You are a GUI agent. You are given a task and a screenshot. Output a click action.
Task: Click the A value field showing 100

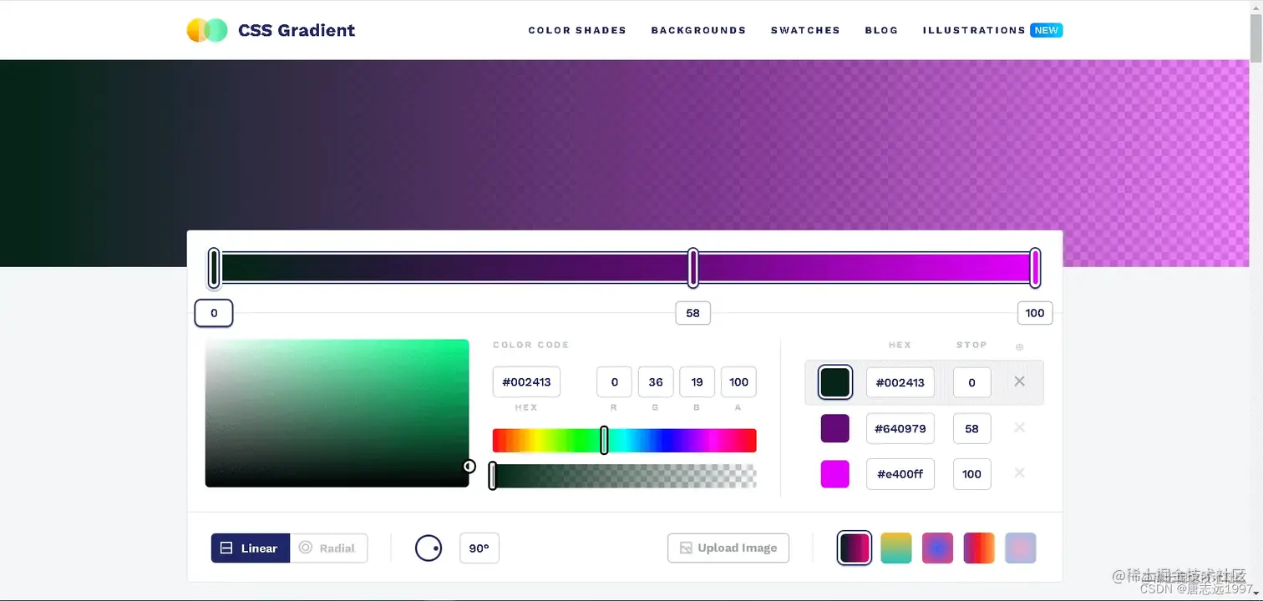coord(738,382)
